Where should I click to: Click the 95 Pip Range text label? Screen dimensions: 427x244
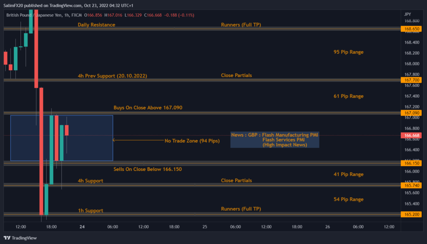tap(348, 52)
